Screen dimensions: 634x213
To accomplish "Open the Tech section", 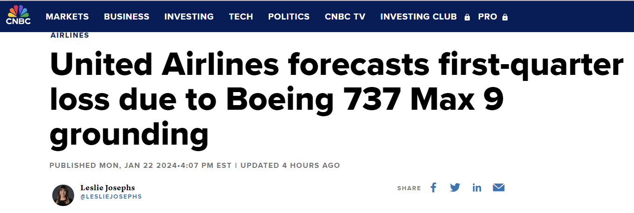I will 241,17.
